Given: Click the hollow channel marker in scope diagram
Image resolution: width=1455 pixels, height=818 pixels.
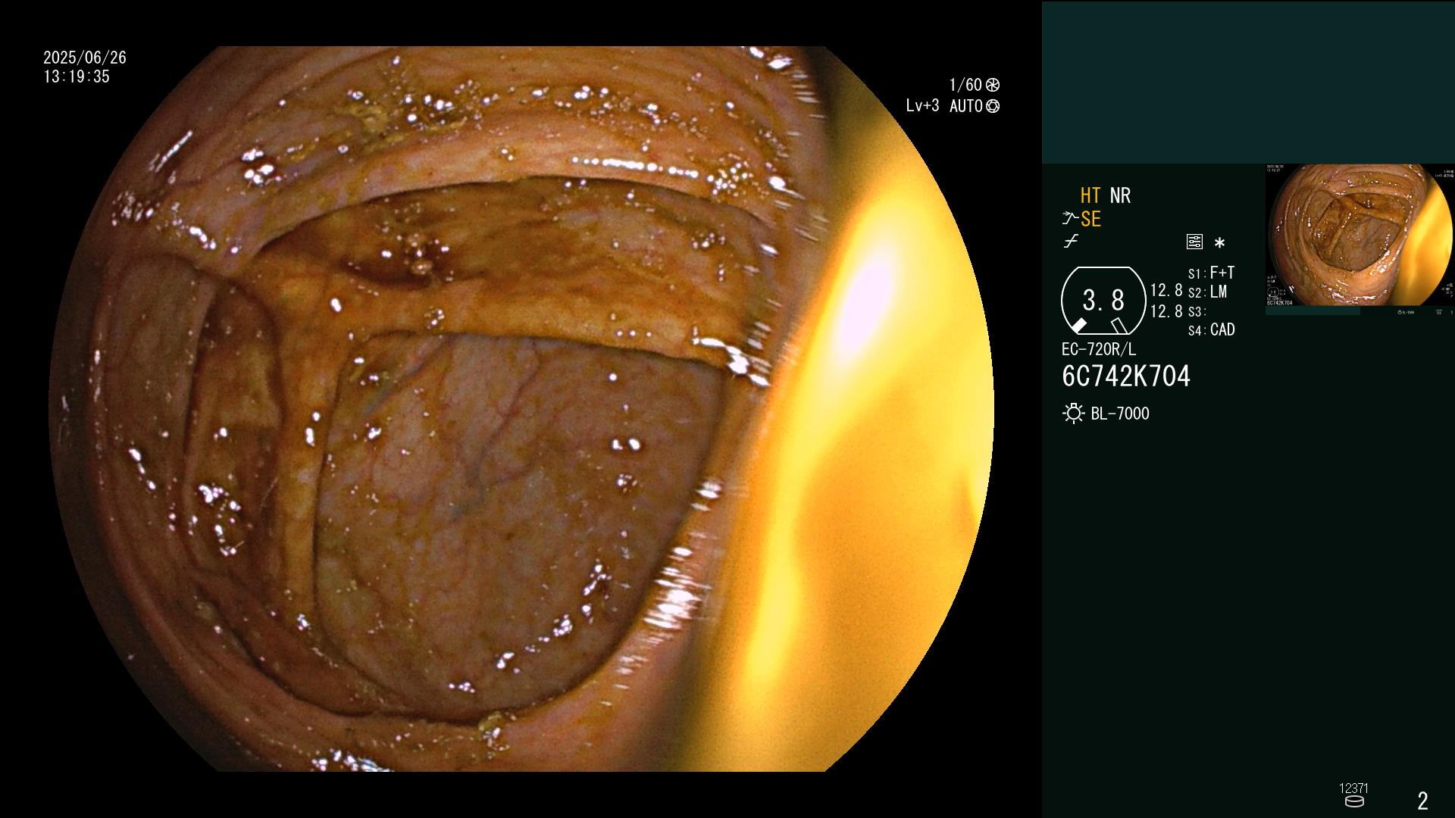Looking at the screenshot, I should point(1119,326).
